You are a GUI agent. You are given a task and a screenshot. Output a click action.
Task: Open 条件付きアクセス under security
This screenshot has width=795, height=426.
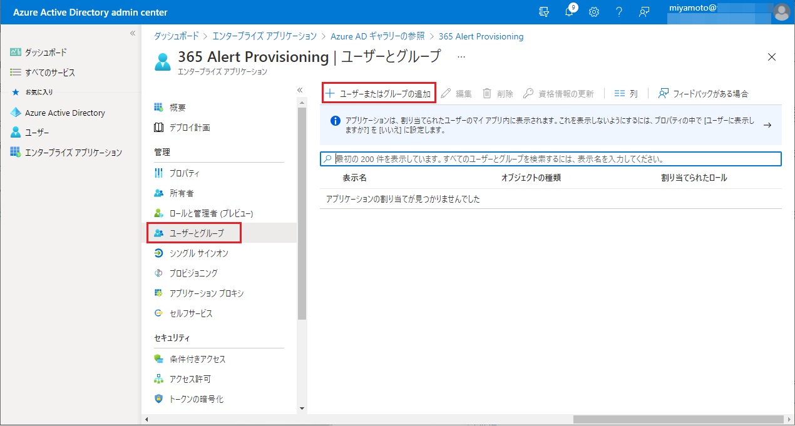pyautogui.click(x=197, y=359)
